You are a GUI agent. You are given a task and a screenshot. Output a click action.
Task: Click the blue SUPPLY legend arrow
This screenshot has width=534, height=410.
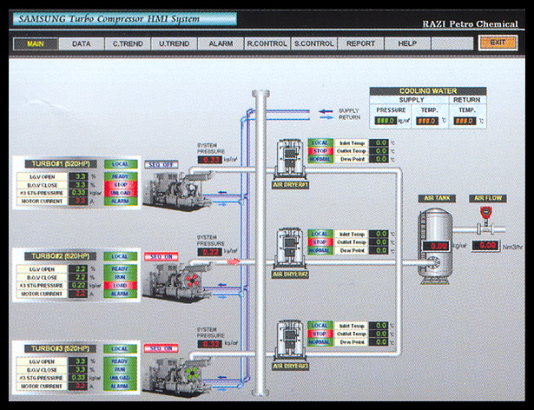(x=326, y=111)
